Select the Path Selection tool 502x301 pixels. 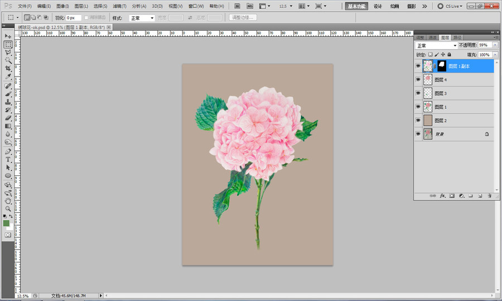[8, 168]
